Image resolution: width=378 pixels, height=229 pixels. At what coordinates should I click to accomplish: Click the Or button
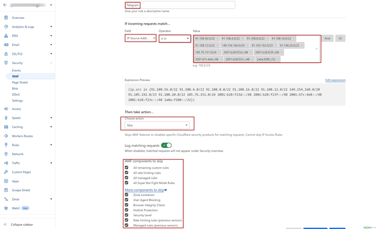(340, 38)
